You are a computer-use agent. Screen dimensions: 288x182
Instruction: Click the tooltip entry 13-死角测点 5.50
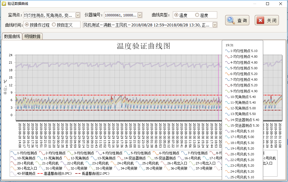241,114
